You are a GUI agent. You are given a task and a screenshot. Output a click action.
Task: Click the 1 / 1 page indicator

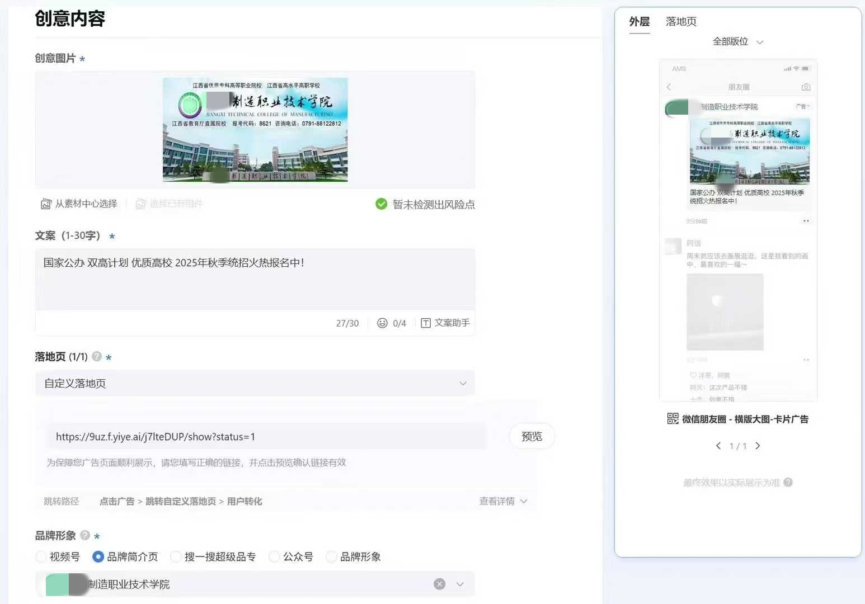738,446
